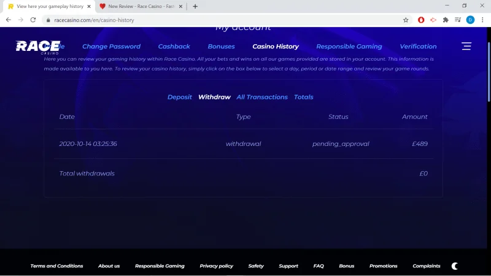Click the 2020-10-14 03:25:36 date cell

point(88,144)
